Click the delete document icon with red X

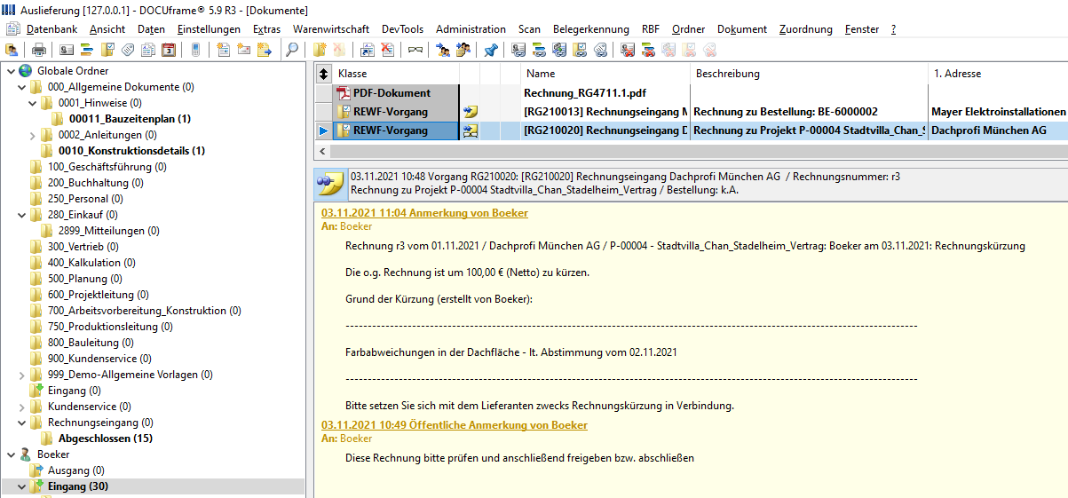[x=388, y=50]
